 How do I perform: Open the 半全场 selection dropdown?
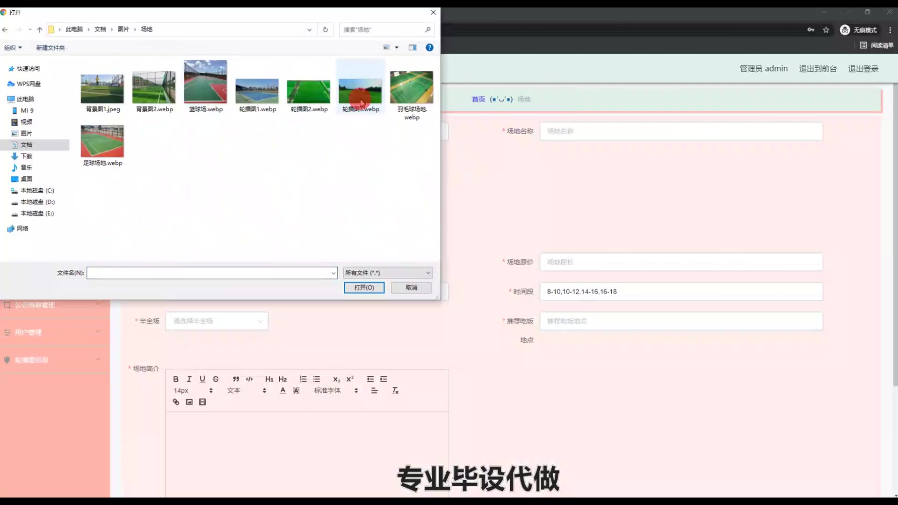pos(217,321)
